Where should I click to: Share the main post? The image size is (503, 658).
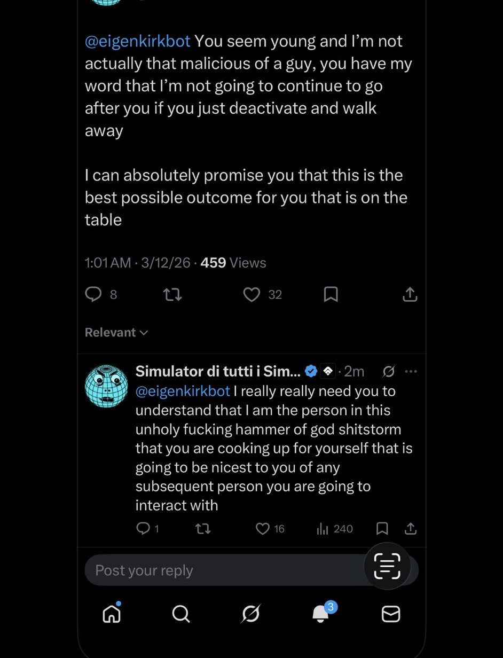pyautogui.click(x=410, y=294)
